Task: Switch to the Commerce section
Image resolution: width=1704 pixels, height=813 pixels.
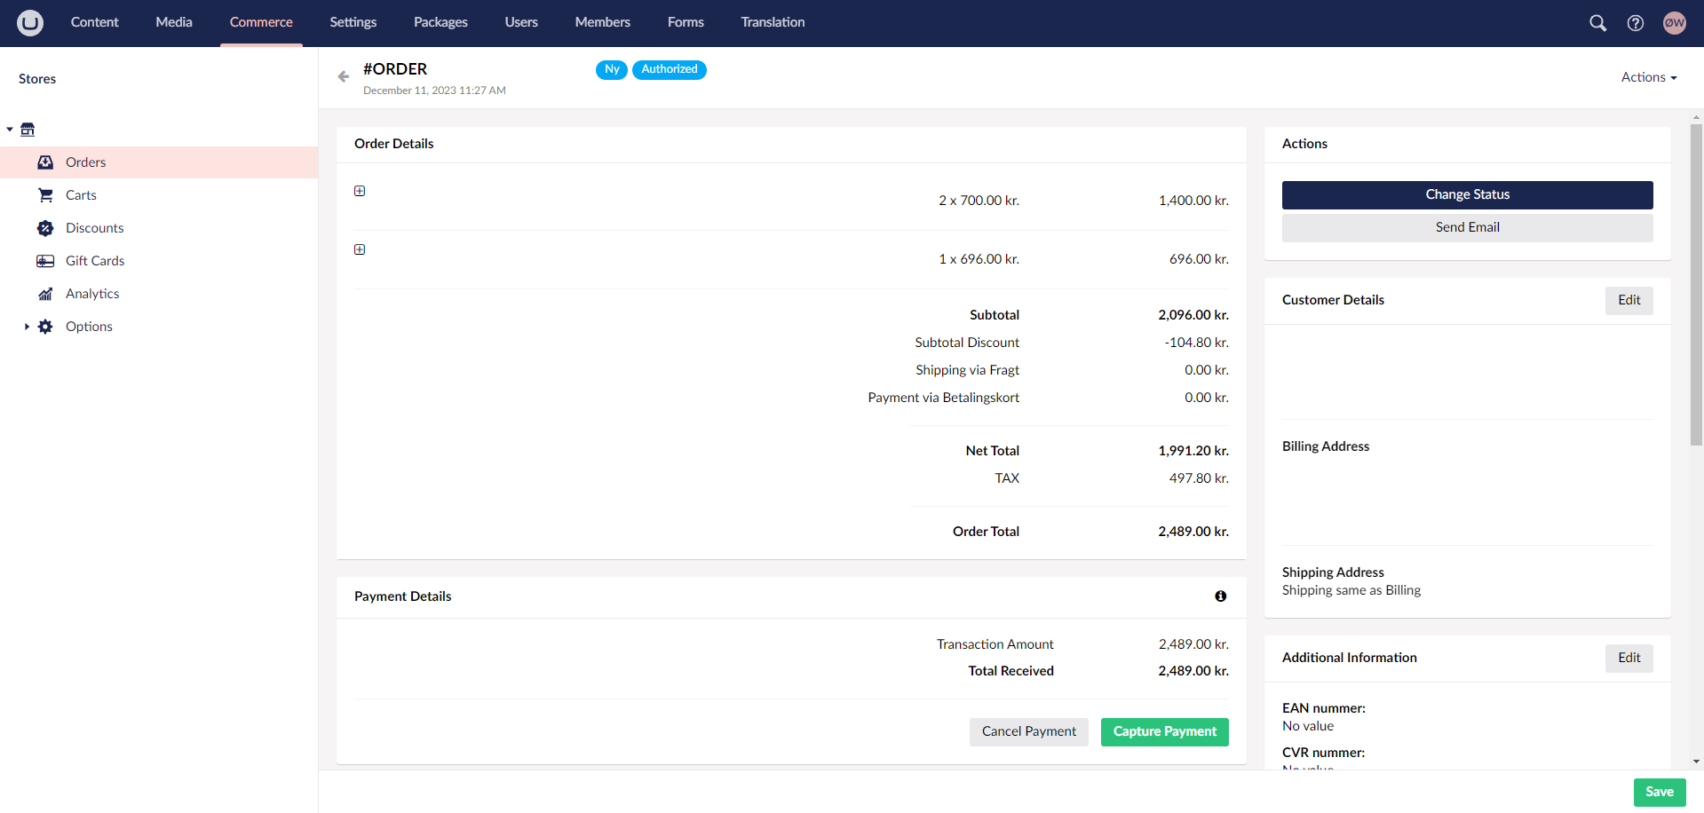Action: [260, 22]
